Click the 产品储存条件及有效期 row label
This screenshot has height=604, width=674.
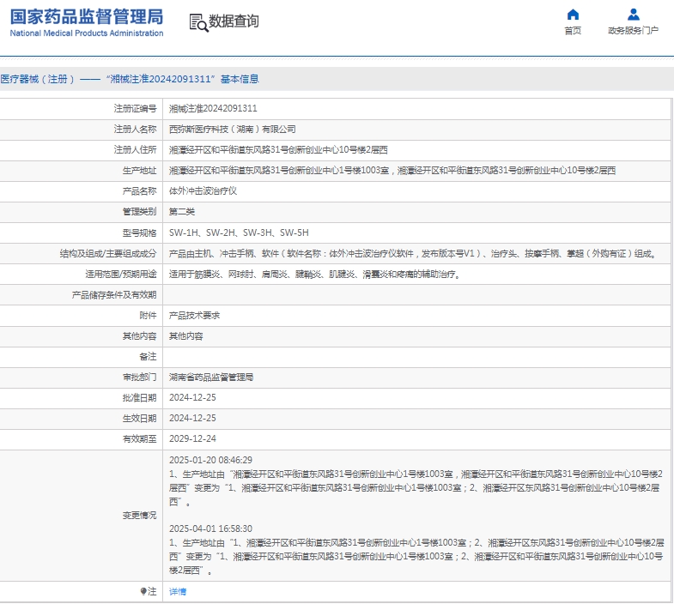click(114, 295)
